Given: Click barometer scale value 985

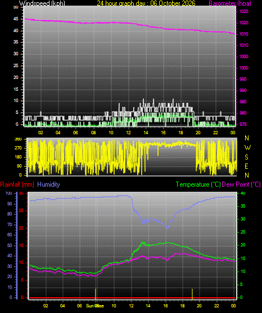Looking at the screenshot, I should pos(243,102).
